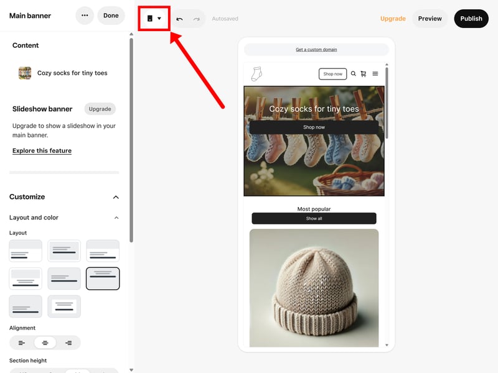Open the hamburger menu in store preview
498x373 pixels.
pos(375,74)
